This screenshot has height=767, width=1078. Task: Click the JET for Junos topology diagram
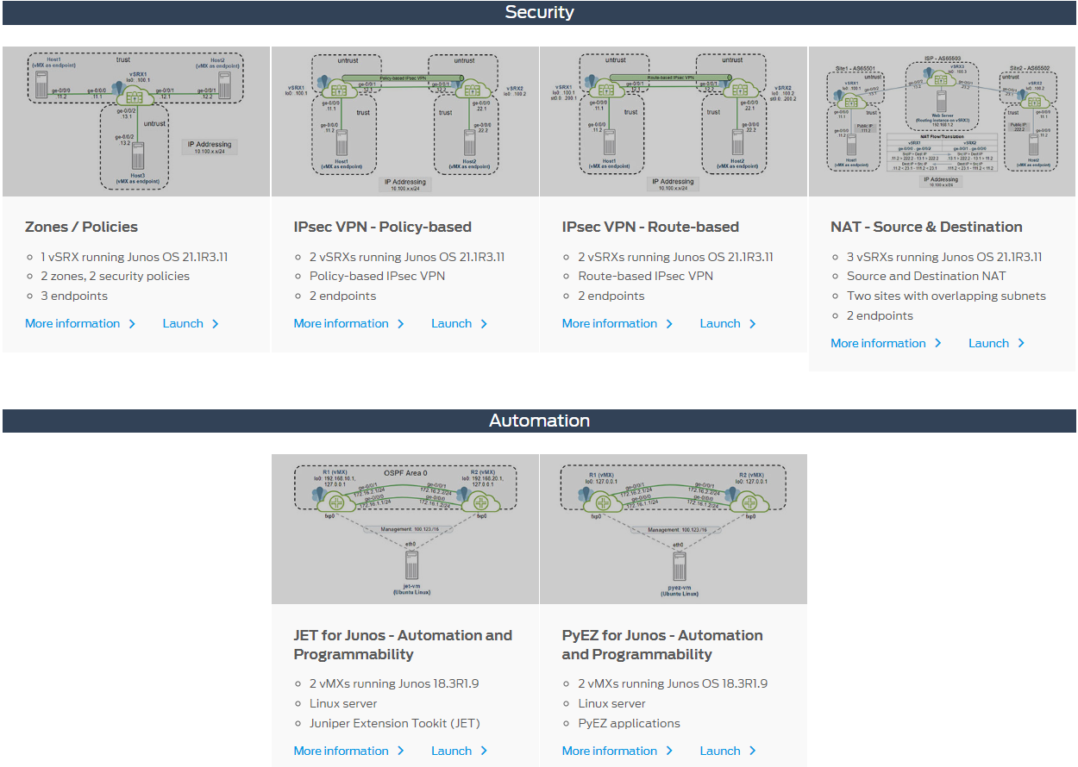click(405, 529)
